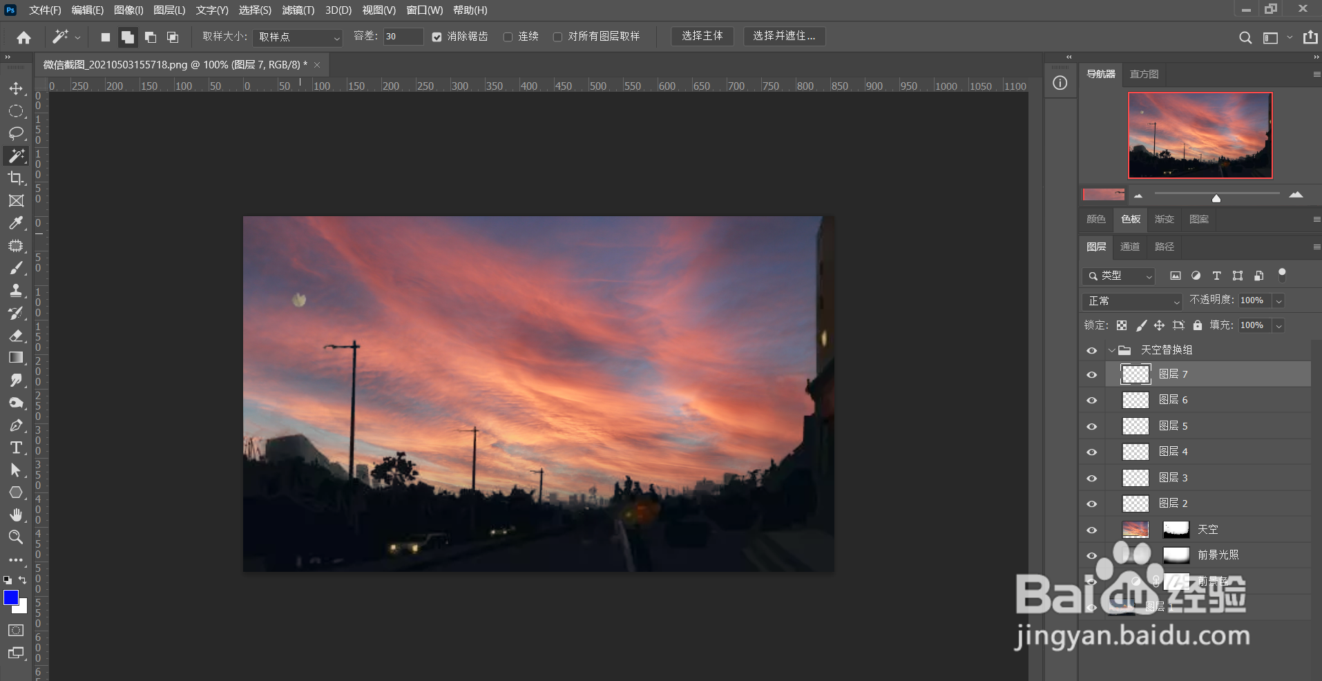Select the Zoom tool
This screenshot has height=681, width=1322.
[16, 537]
